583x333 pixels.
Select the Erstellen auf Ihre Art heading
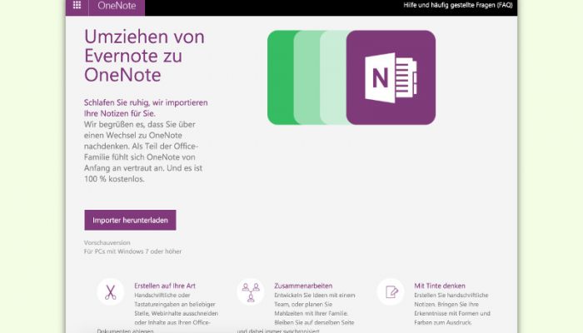click(x=165, y=286)
